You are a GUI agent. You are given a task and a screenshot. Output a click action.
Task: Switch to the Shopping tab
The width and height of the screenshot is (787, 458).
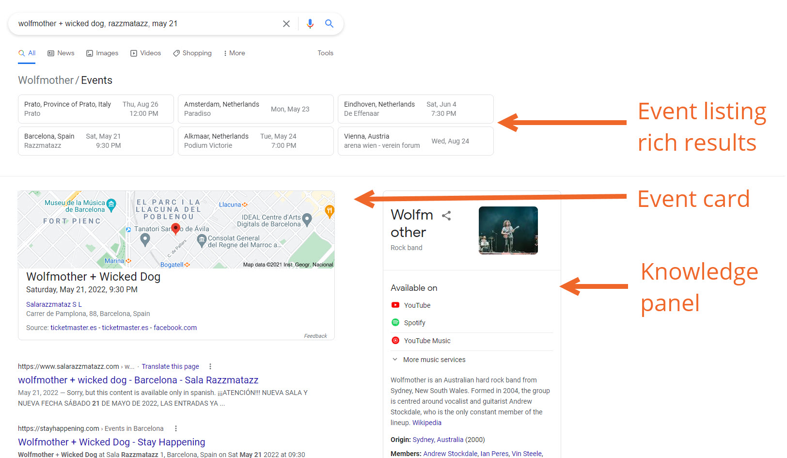point(192,53)
